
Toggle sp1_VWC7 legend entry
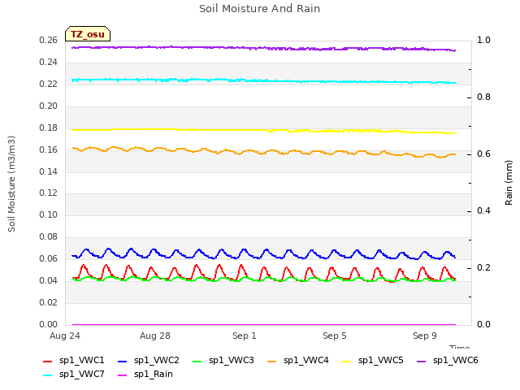[74, 375]
